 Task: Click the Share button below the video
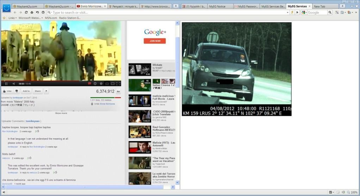click(x=37, y=91)
